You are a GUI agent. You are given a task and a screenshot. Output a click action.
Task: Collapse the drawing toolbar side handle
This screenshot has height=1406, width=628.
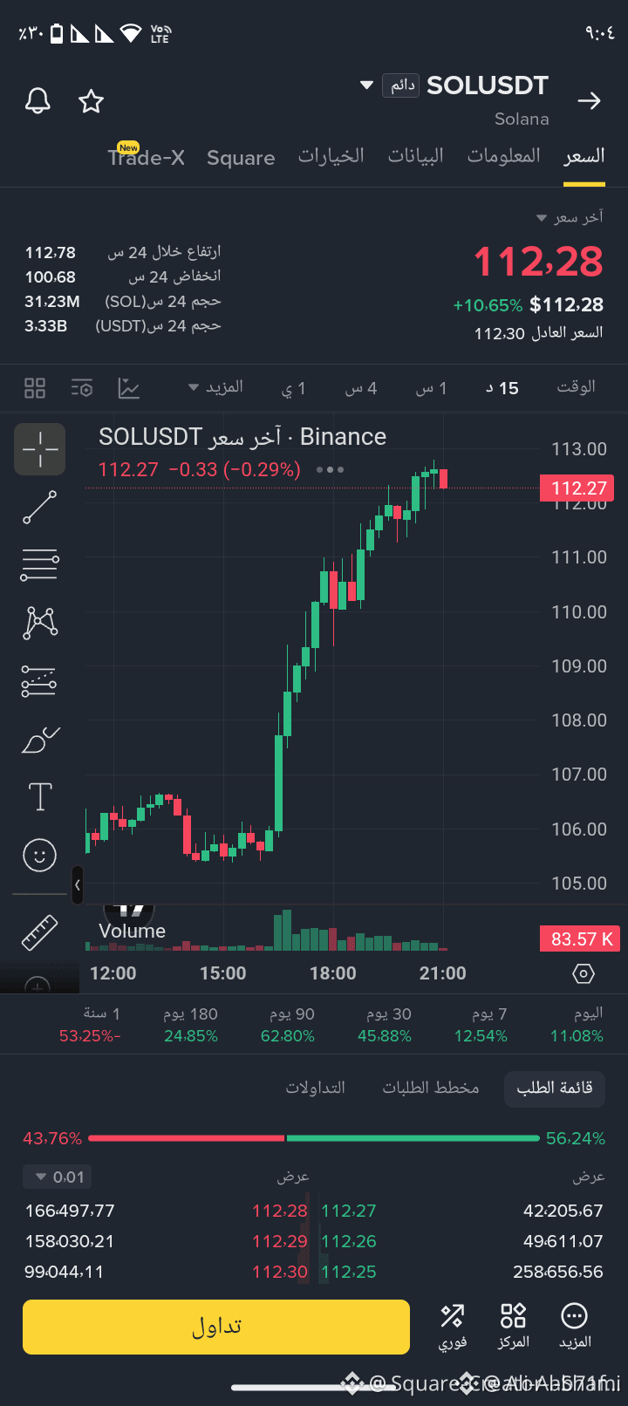[78, 885]
